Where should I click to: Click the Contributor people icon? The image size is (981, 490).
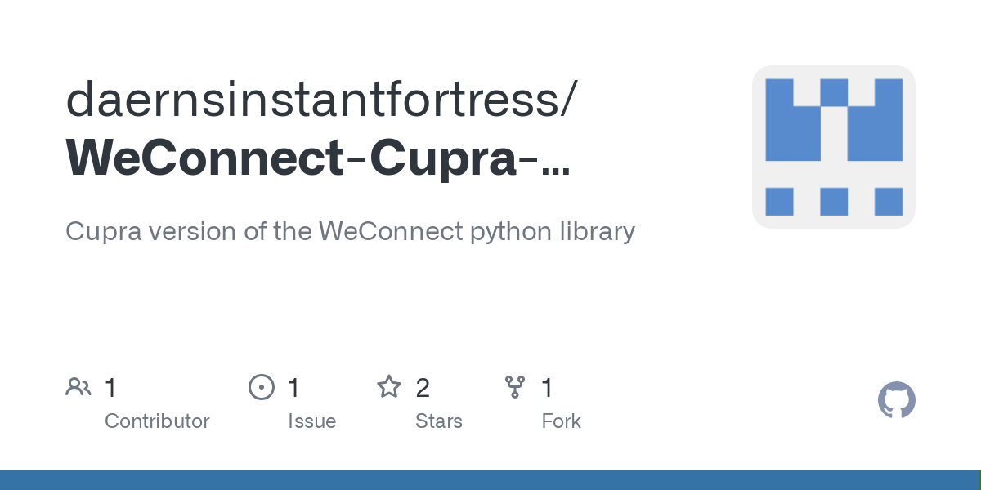[x=78, y=387]
